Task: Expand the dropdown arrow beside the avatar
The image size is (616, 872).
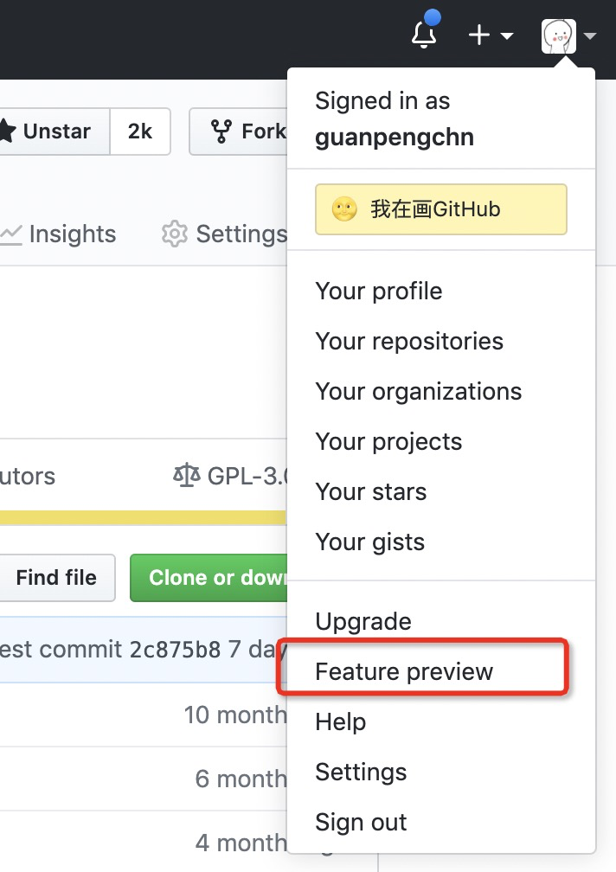Action: (x=590, y=36)
